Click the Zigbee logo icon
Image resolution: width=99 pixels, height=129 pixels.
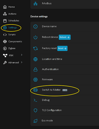[5, 49]
